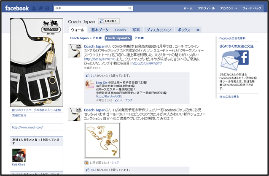This screenshot has height=176, width=269.
Task: Click 自分のファンページのお気に入りに追加
Action: coord(36,110)
